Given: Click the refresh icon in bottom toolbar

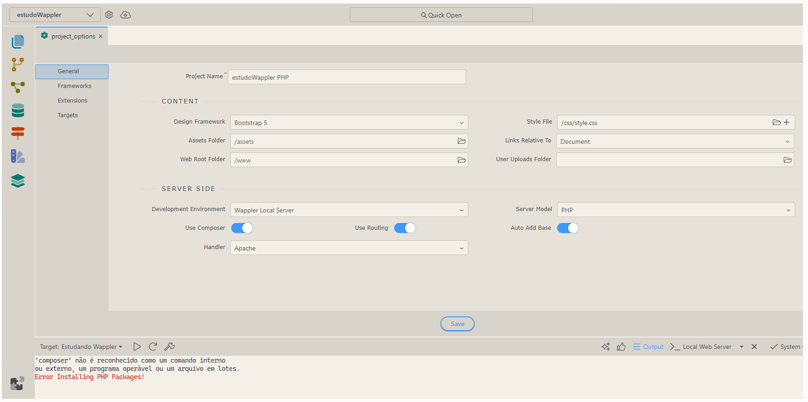Looking at the screenshot, I should point(153,347).
